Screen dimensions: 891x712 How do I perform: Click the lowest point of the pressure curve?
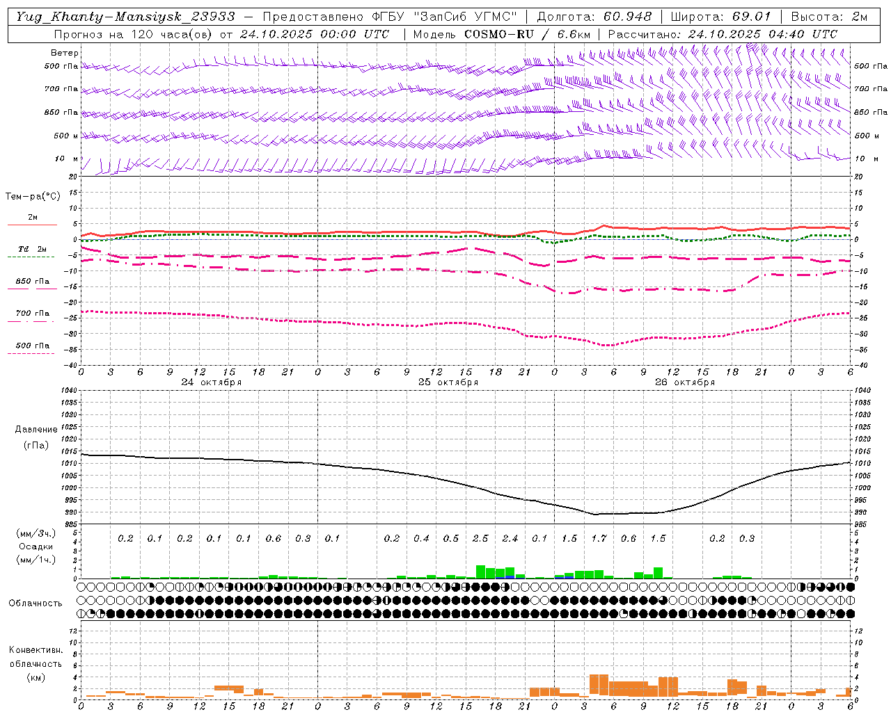595,515
